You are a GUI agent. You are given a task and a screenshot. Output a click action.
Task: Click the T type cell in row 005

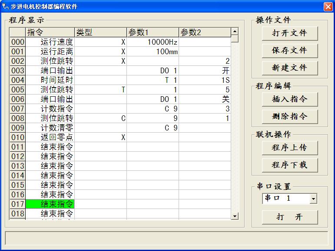(100, 90)
